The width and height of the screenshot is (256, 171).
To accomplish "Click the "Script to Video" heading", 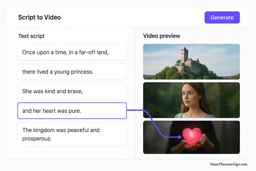I will (x=39, y=17).
